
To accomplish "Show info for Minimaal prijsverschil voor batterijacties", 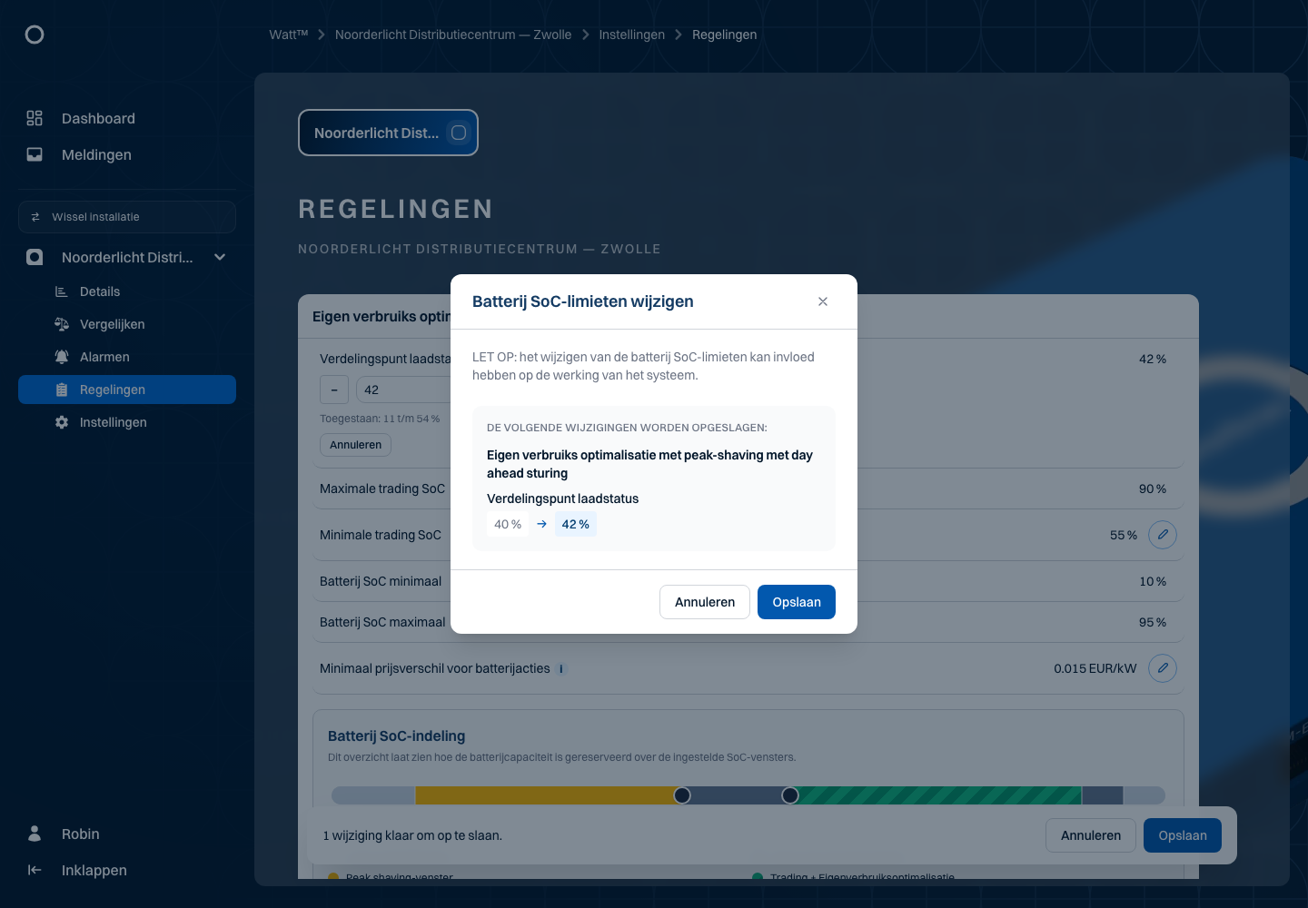I will pyautogui.click(x=561, y=669).
